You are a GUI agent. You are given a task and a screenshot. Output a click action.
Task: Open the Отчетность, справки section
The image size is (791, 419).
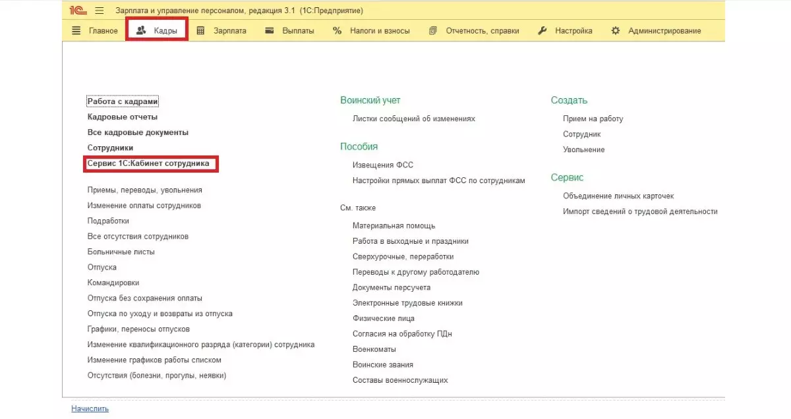pos(473,30)
